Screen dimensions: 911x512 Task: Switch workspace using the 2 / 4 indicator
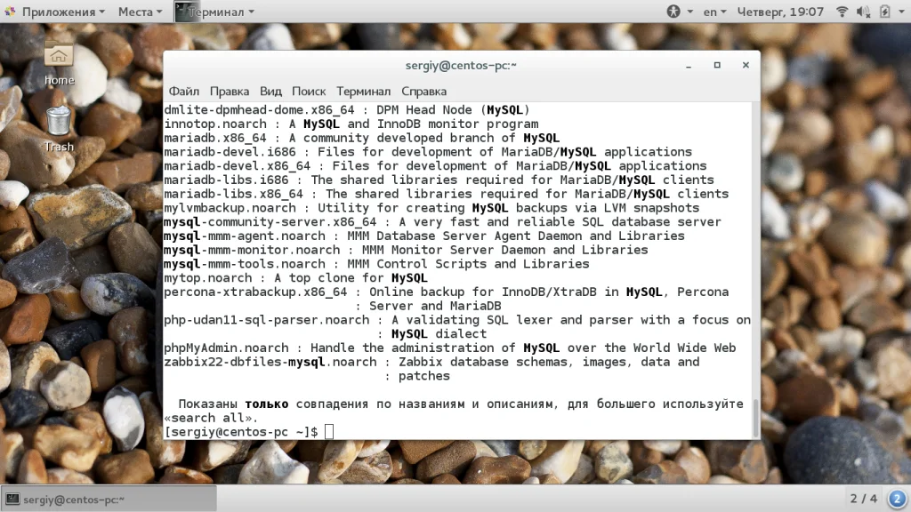click(x=863, y=499)
